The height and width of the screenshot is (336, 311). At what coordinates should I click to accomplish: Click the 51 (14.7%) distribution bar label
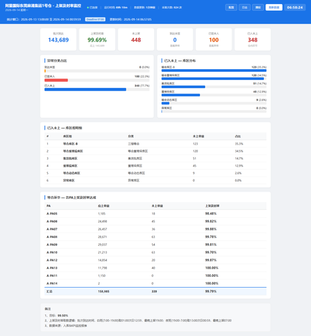[x=260, y=83]
